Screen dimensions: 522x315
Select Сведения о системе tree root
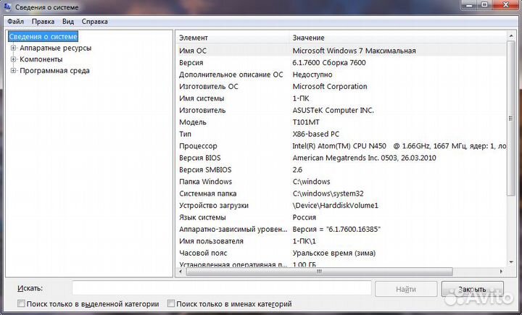[x=43, y=37]
